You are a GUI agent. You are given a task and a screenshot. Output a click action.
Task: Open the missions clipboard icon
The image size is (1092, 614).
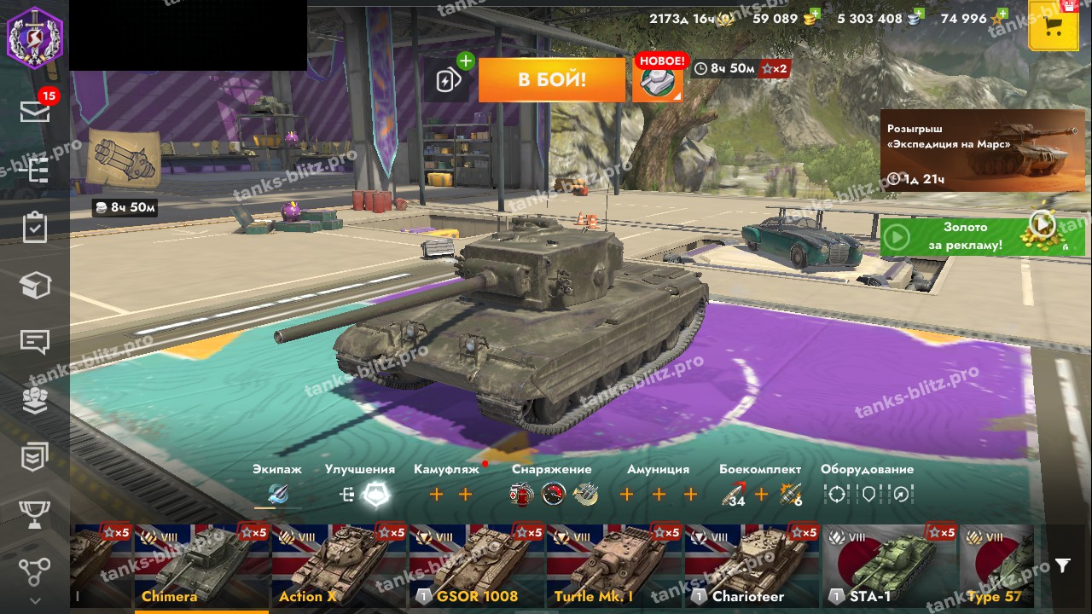pos(34,228)
